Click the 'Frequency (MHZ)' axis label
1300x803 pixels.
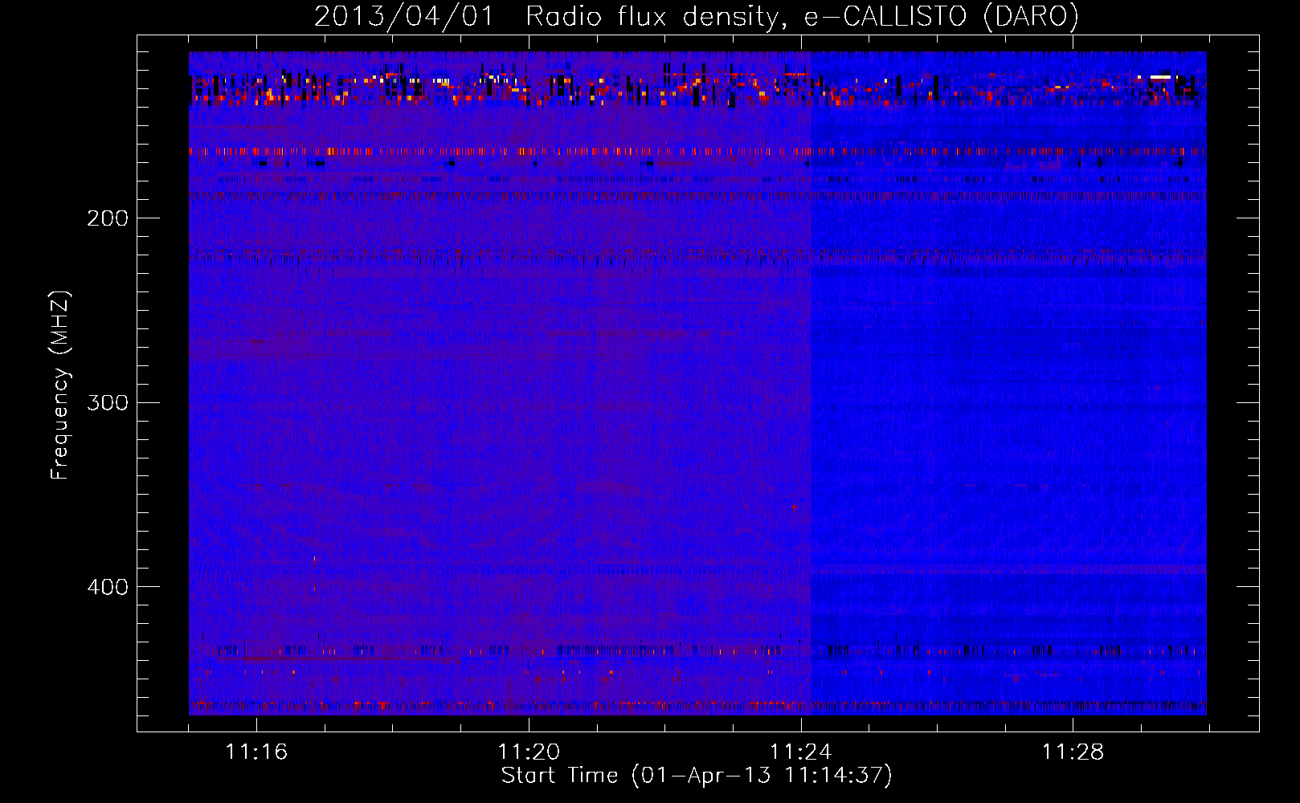pos(60,385)
